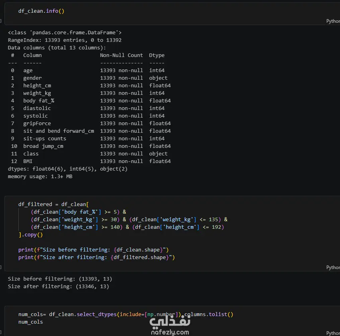Select the 'age' column name

click(x=28, y=71)
